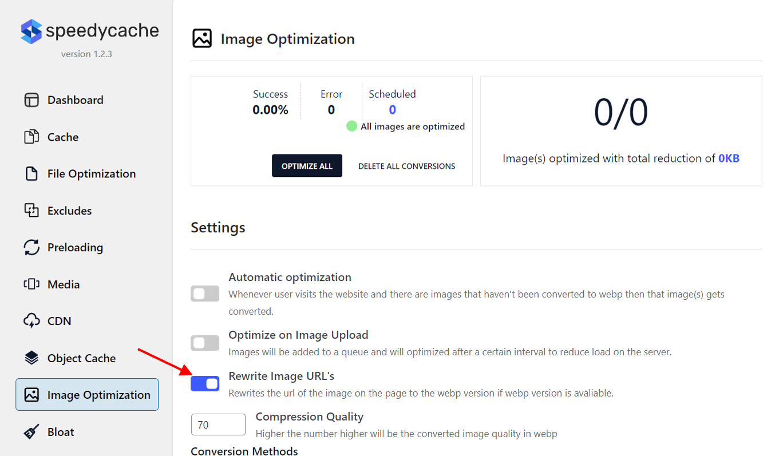Click the picture icon beside page heading

(x=202, y=38)
